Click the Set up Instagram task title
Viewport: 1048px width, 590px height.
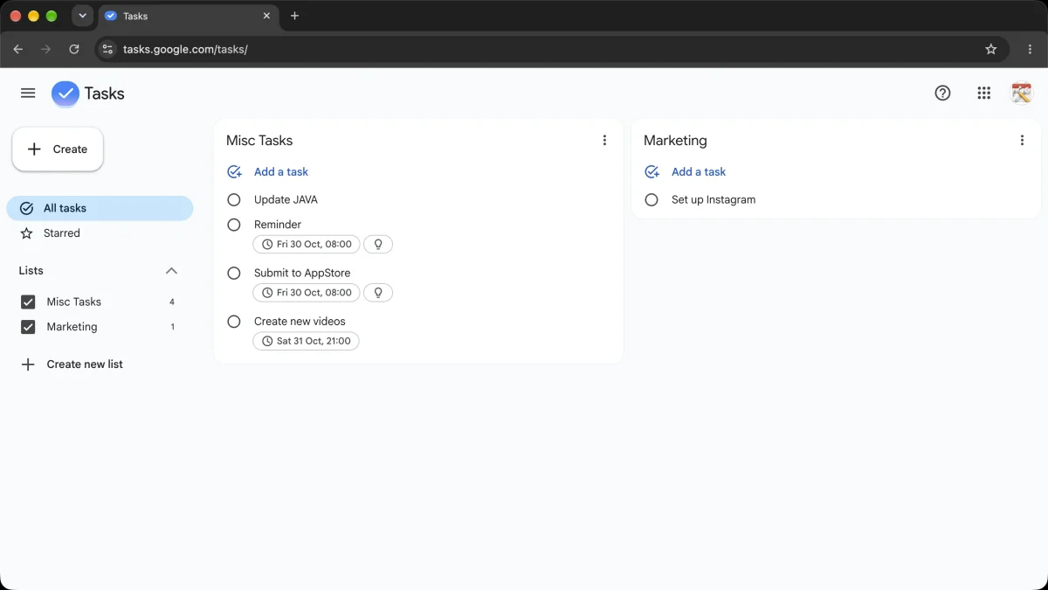pos(714,199)
